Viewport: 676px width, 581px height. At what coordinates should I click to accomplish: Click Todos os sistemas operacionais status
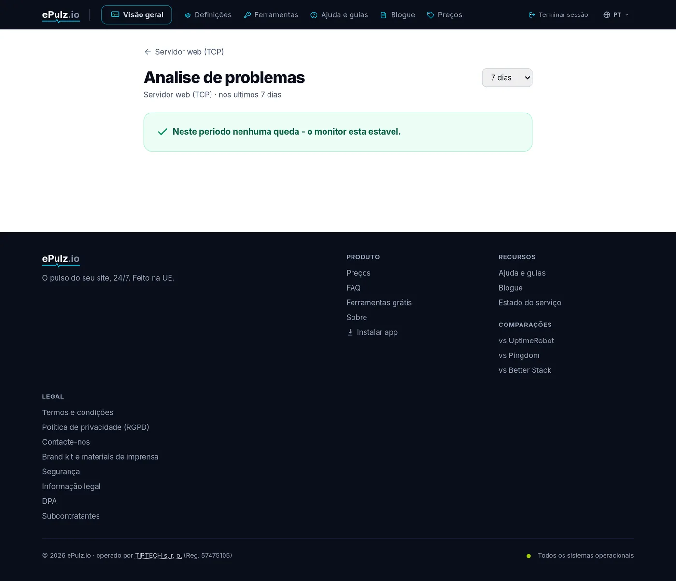[586, 556]
